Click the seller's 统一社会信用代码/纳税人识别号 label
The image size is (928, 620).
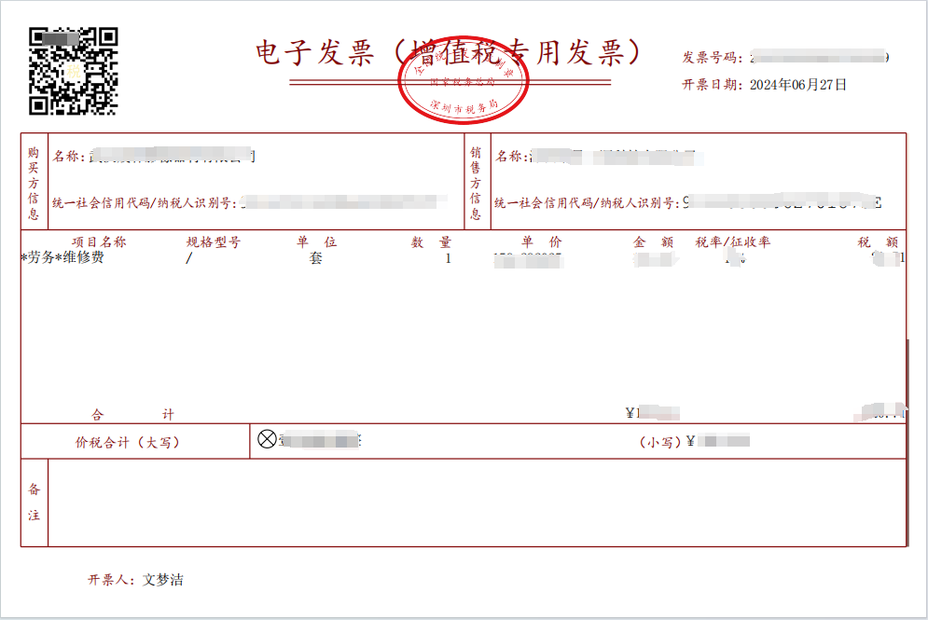pyautogui.click(x=587, y=203)
